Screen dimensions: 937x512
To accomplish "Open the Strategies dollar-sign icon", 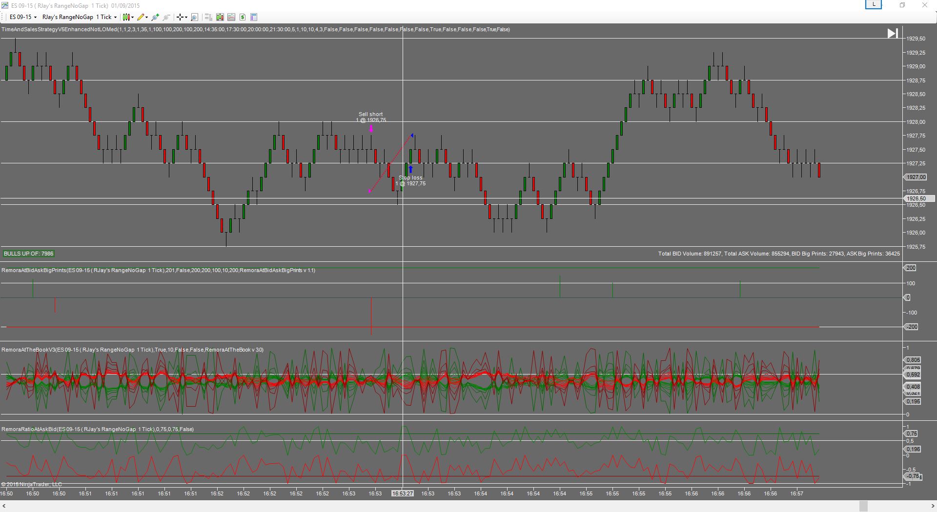I will [x=243, y=17].
